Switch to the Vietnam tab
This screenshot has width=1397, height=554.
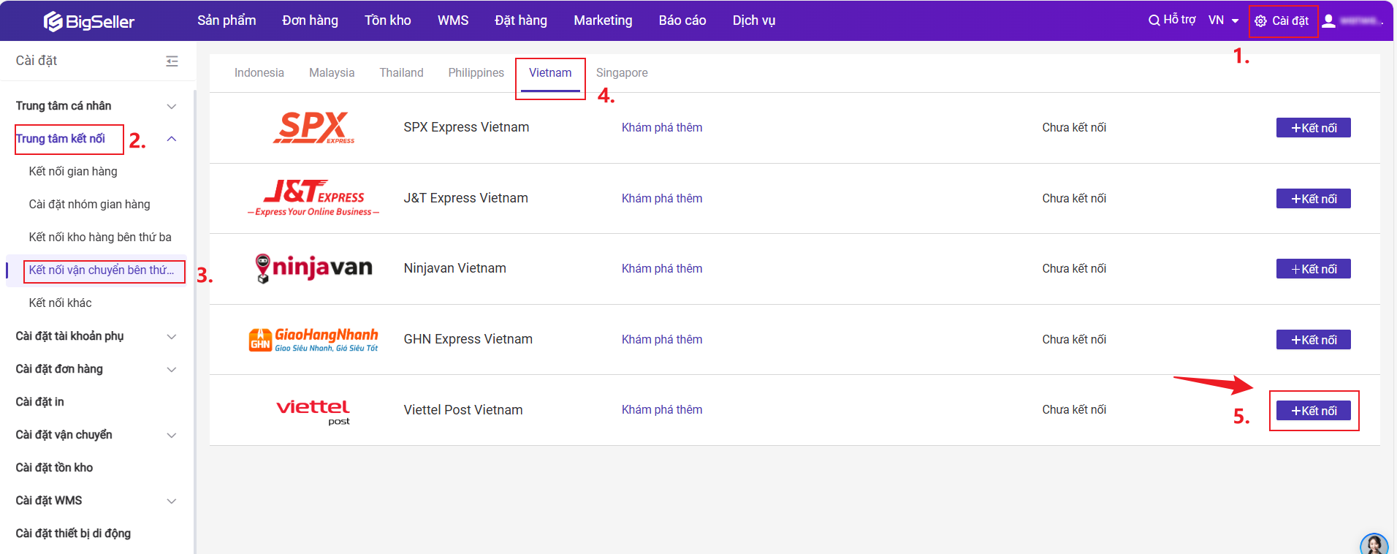[x=550, y=73]
